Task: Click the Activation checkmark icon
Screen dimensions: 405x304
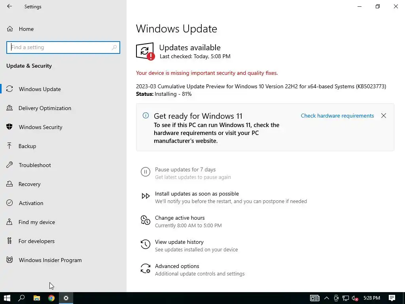Action: click(x=9, y=203)
